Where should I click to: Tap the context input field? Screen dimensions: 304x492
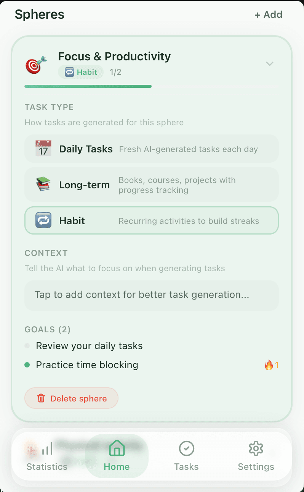[152, 295]
